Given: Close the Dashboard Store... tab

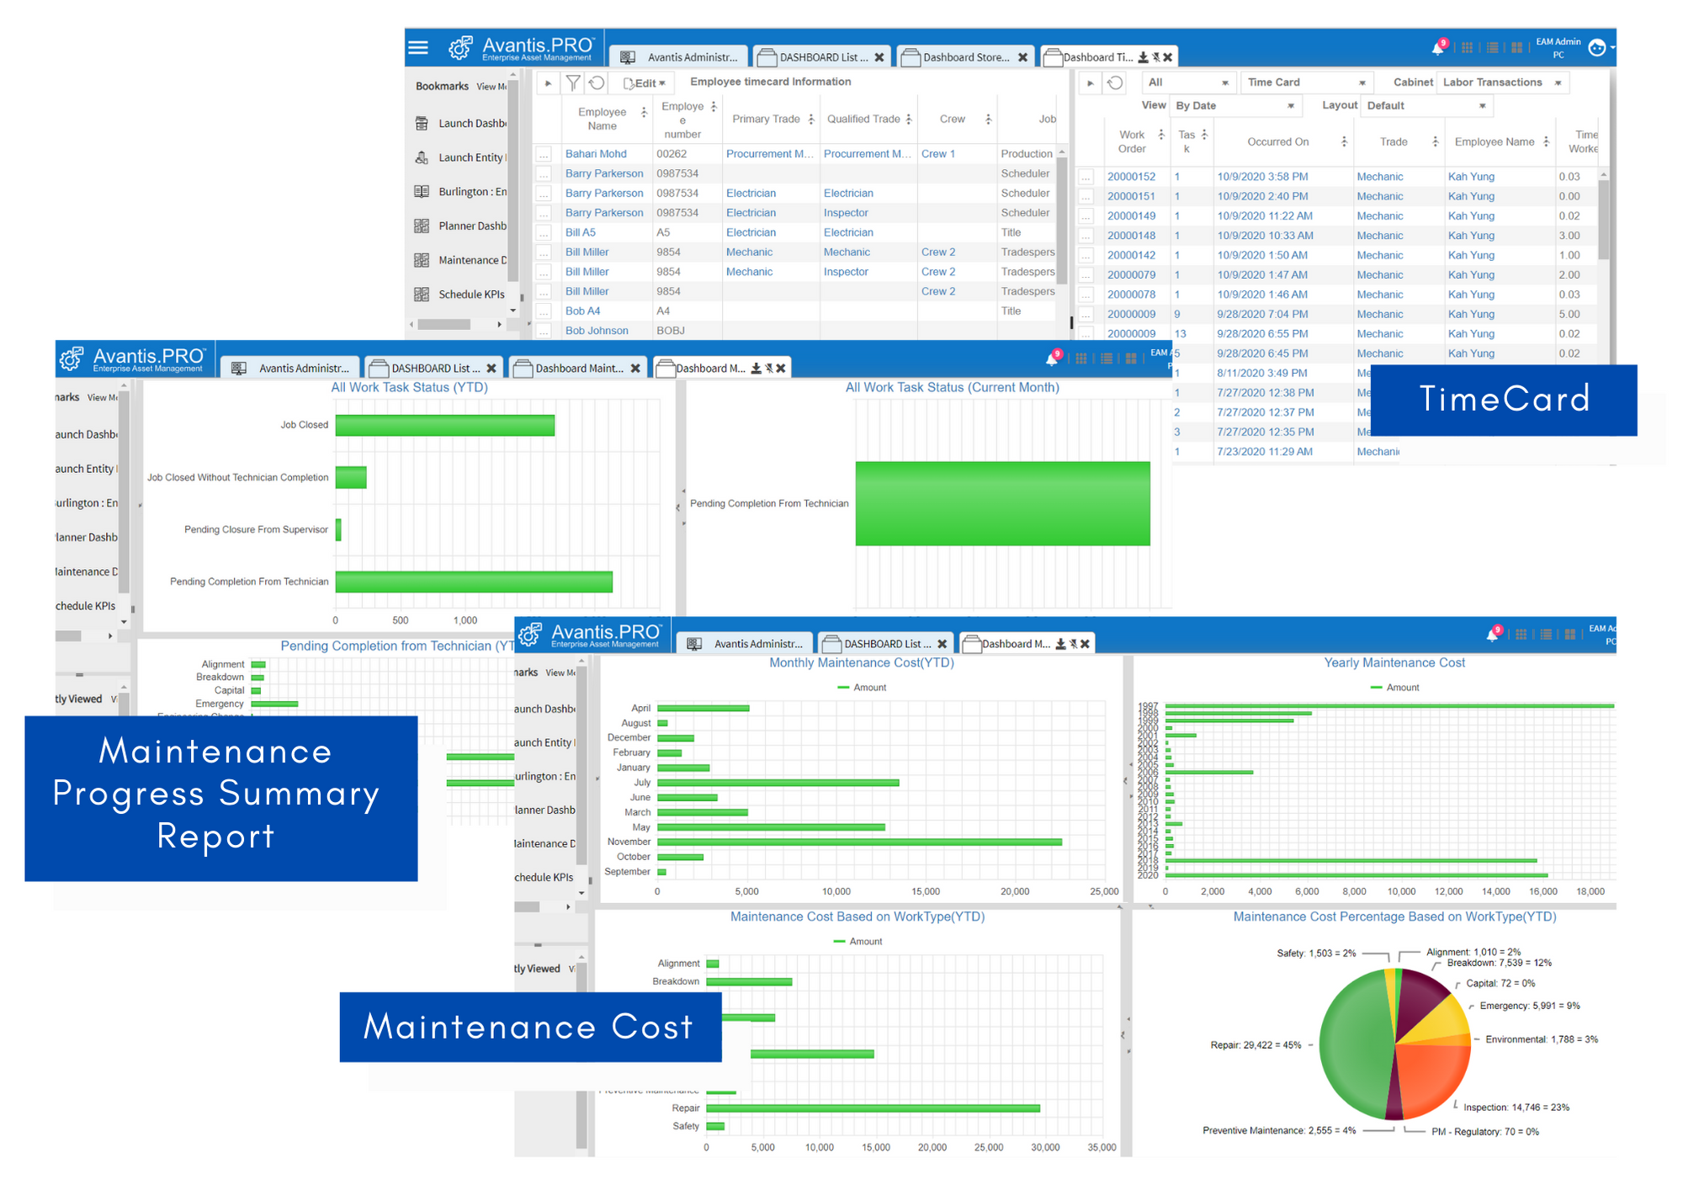Looking at the screenshot, I should [1022, 57].
